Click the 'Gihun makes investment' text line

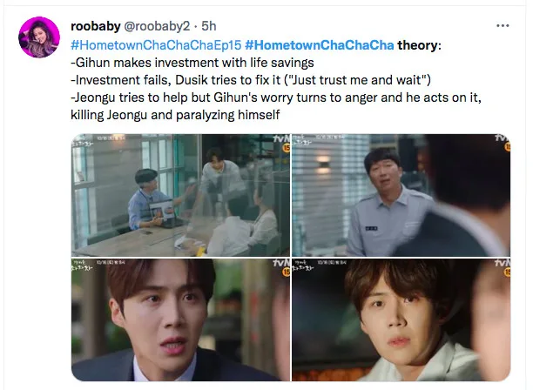[x=192, y=63]
